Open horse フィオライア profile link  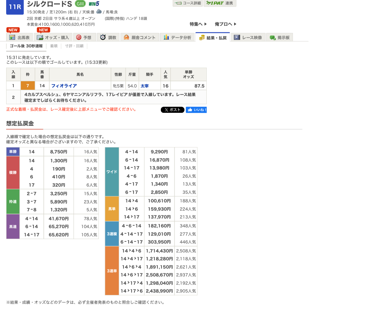coord(64,86)
